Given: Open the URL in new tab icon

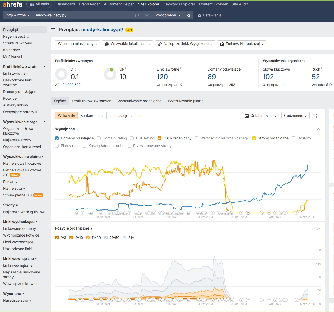Looking at the screenshot, I should point(137,15).
